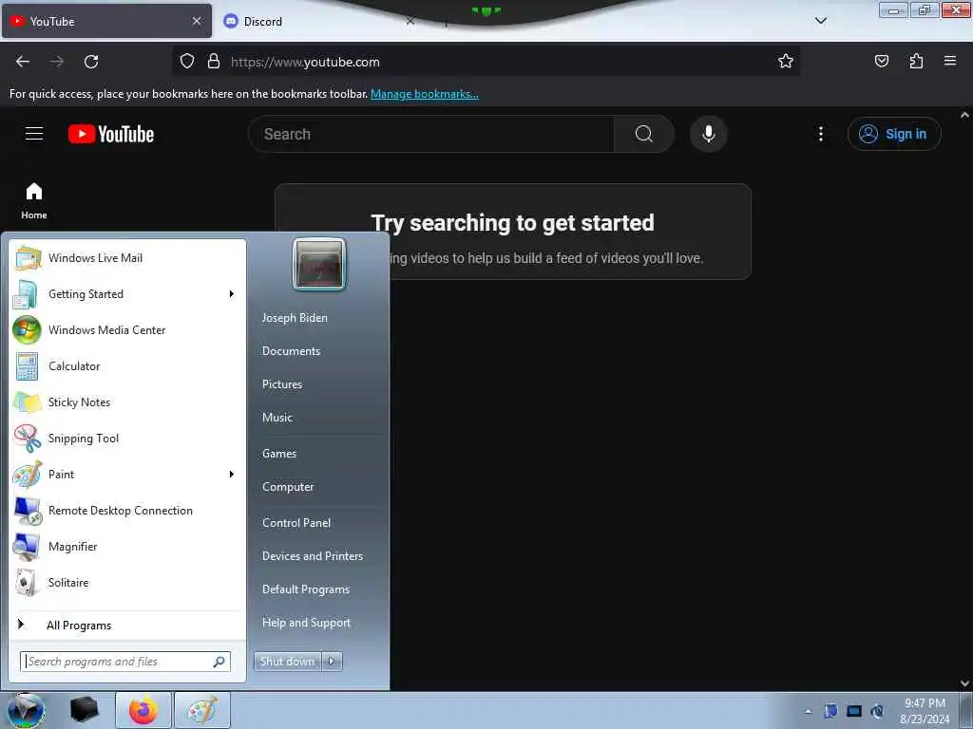Click the Shut down button
The height and width of the screenshot is (729, 973).
[x=288, y=662]
